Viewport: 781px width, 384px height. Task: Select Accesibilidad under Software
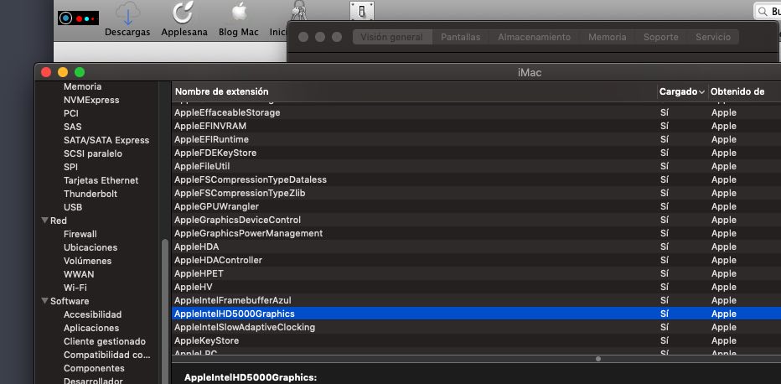pos(93,314)
